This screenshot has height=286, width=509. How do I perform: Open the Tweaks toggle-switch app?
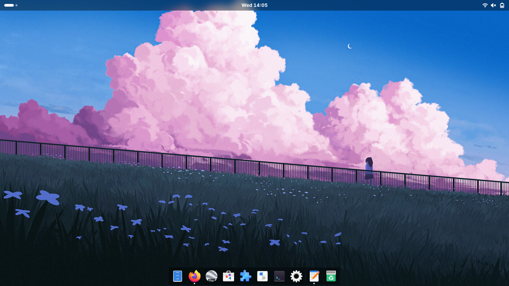pyautogui.click(x=262, y=276)
